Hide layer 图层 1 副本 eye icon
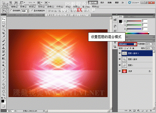The width and height of the screenshot is (156, 113). coord(120,59)
